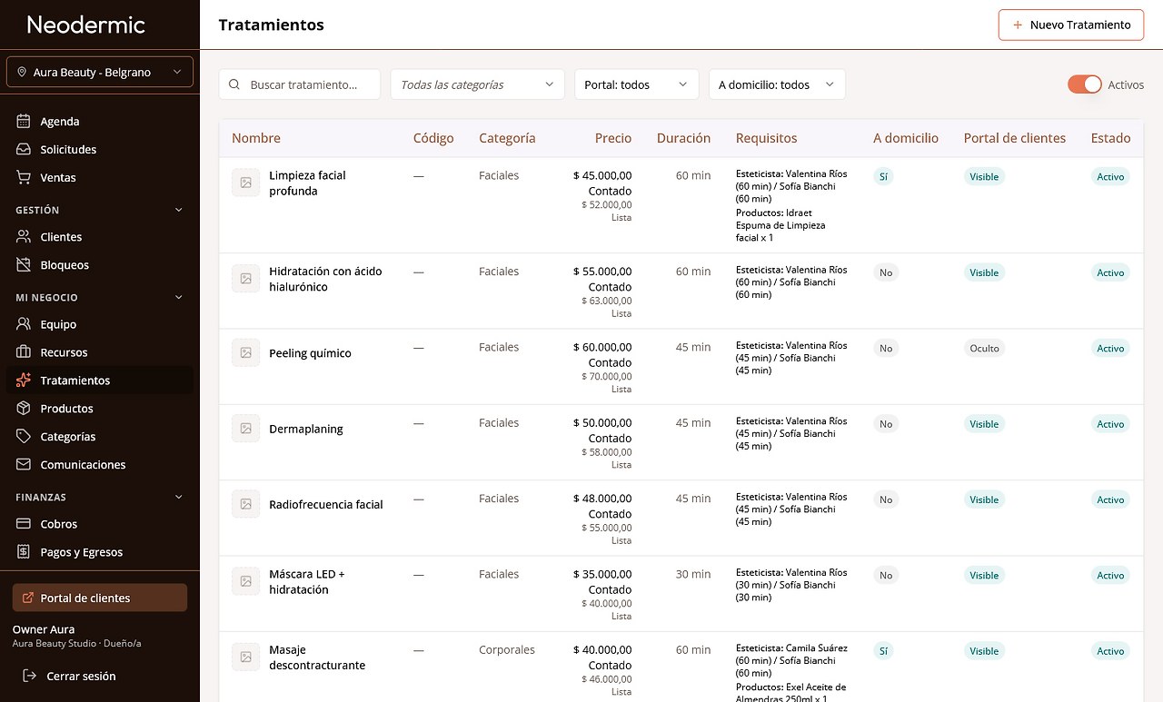This screenshot has height=702, width=1163.
Task: Navigate to Productos in the sidebar
Action: coord(100,409)
